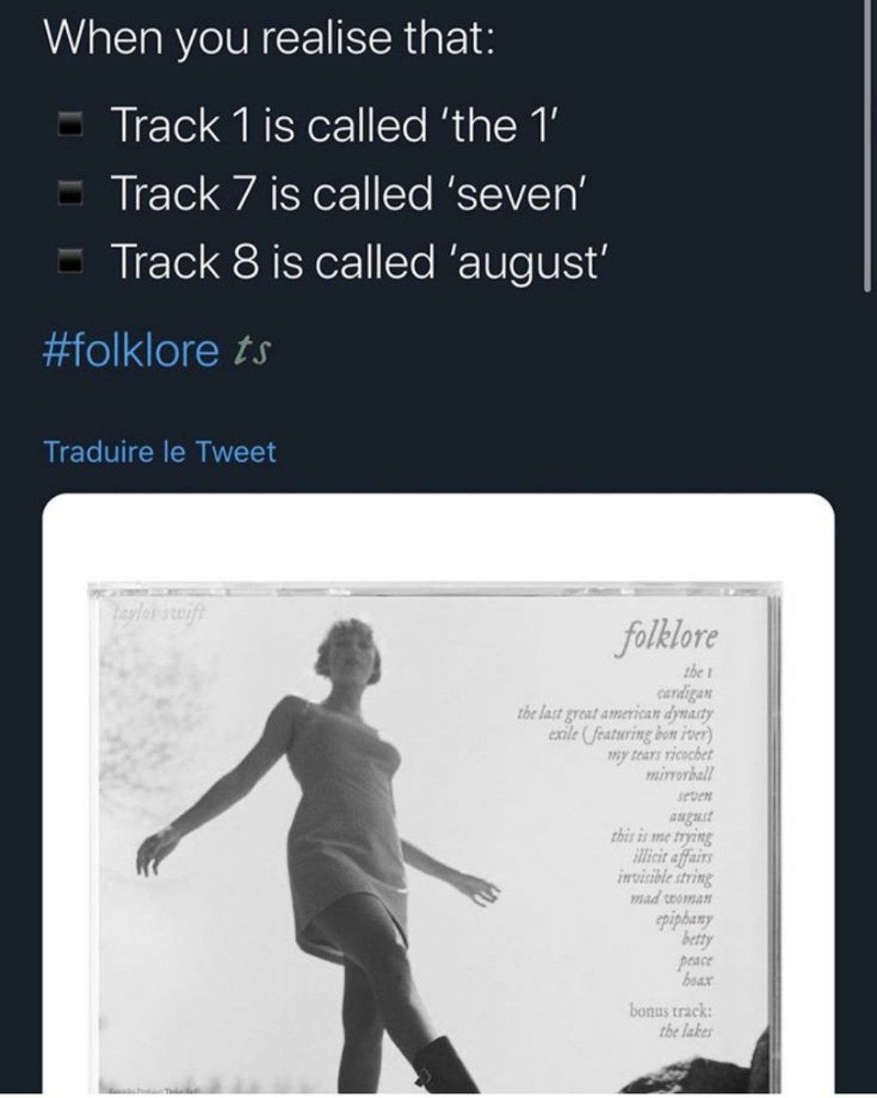
Task: Open the #folklore hashtag
Action: coord(129,351)
